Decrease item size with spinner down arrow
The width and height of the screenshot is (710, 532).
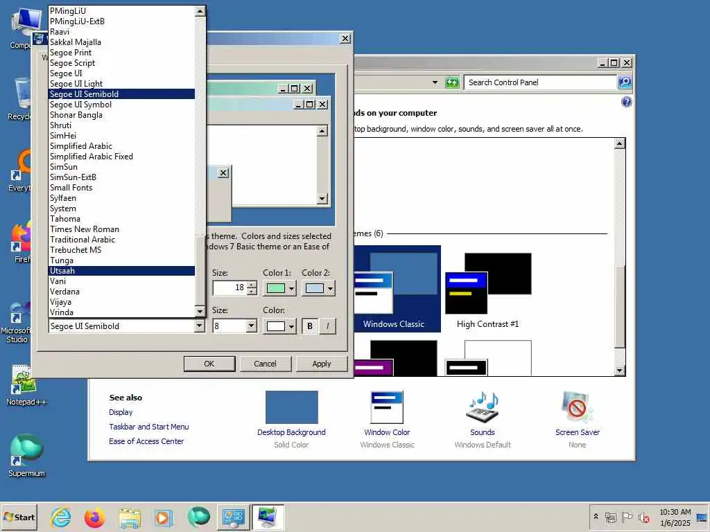(252, 292)
